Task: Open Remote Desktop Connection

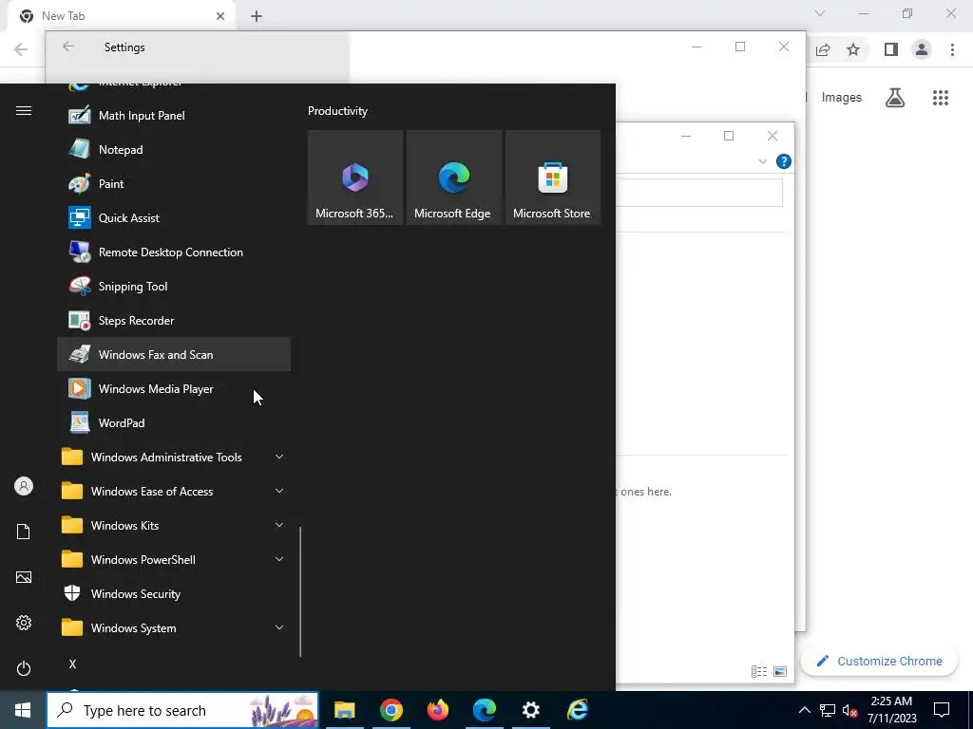Action: (x=174, y=252)
